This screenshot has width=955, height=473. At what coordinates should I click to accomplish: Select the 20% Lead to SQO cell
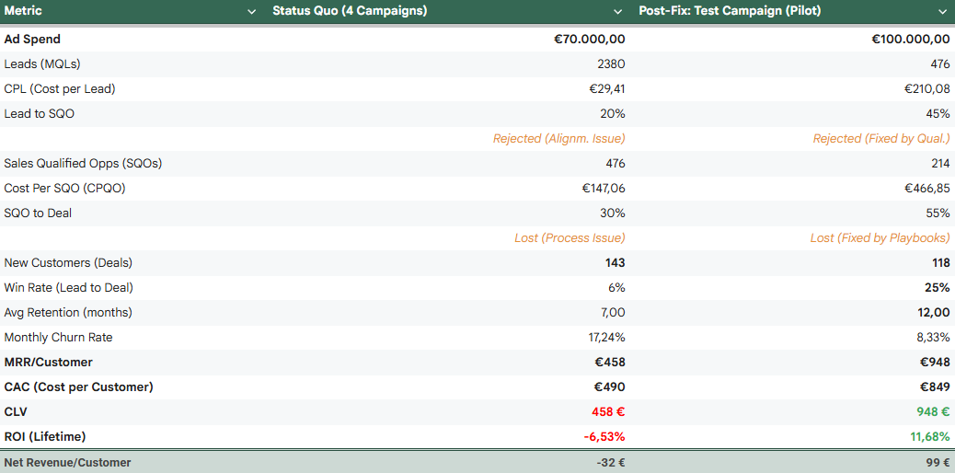[x=613, y=114]
